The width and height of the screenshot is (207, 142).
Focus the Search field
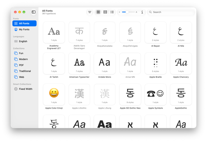tap(171, 12)
